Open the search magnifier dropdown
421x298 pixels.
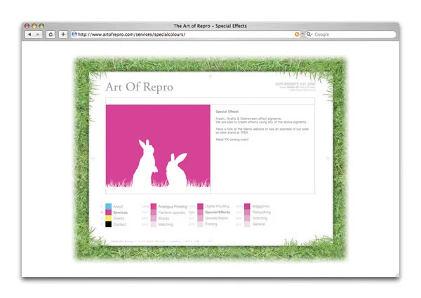click(x=309, y=34)
